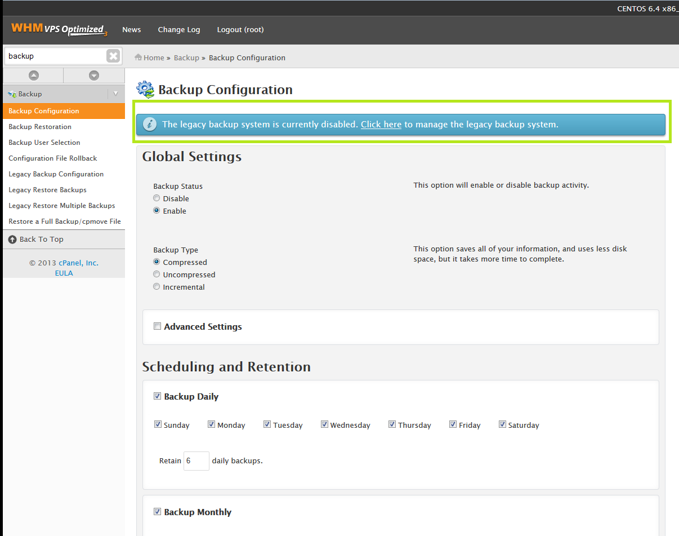The image size is (679, 536).
Task: Click the 'Global Settings' heading
Action: tap(192, 157)
